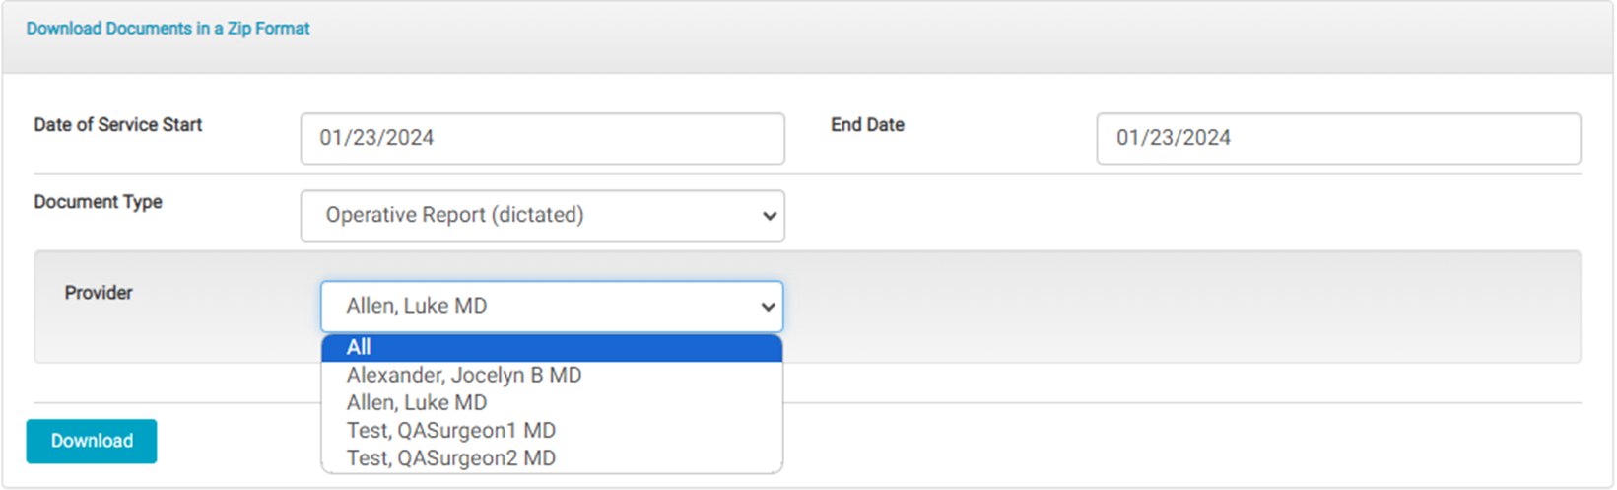Click Operative Report (dictated) selected text
Viewport: 1617px width, 490px height.
click(454, 215)
